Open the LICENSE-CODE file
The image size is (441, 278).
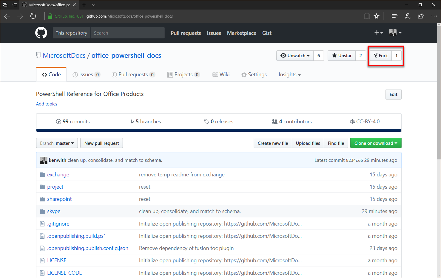(x=64, y=273)
